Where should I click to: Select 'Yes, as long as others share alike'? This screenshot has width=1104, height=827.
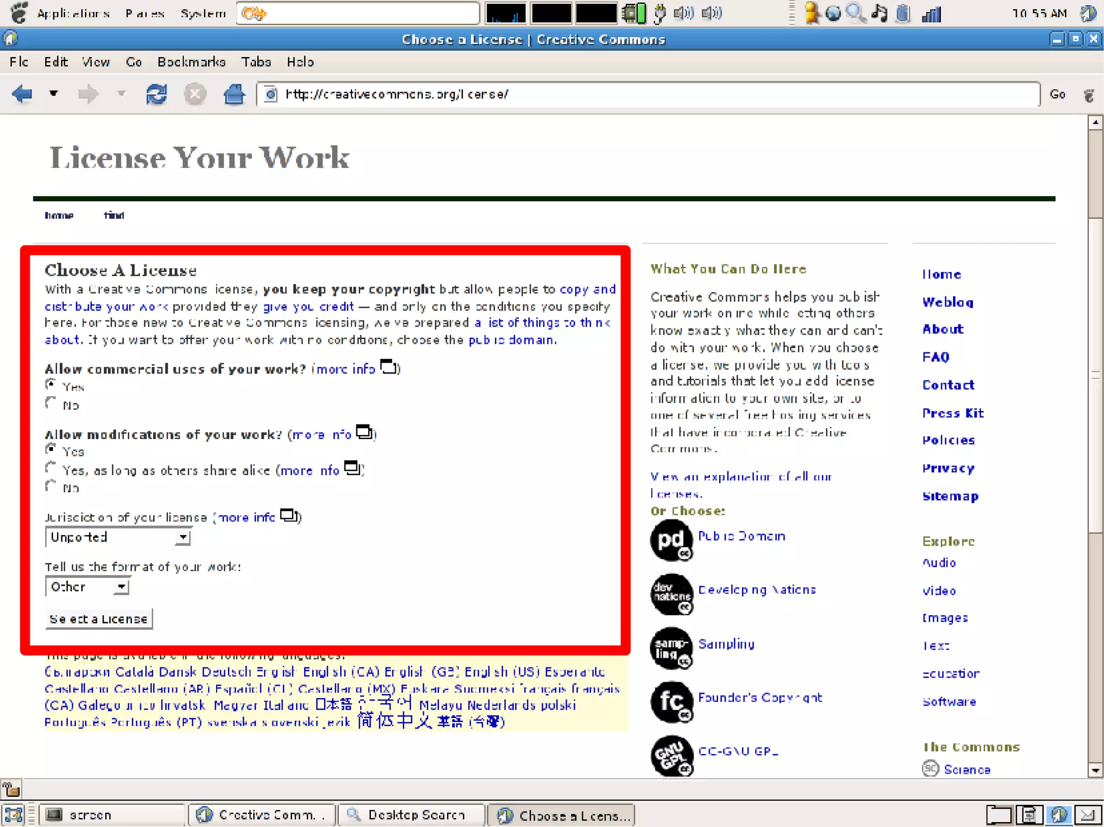(51, 468)
